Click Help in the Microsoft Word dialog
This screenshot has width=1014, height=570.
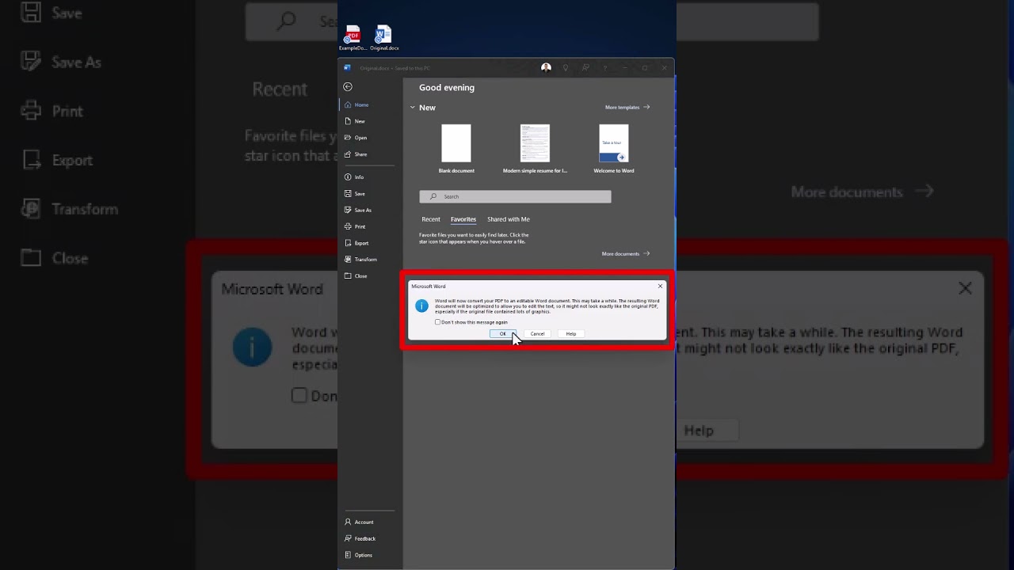tap(571, 334)
